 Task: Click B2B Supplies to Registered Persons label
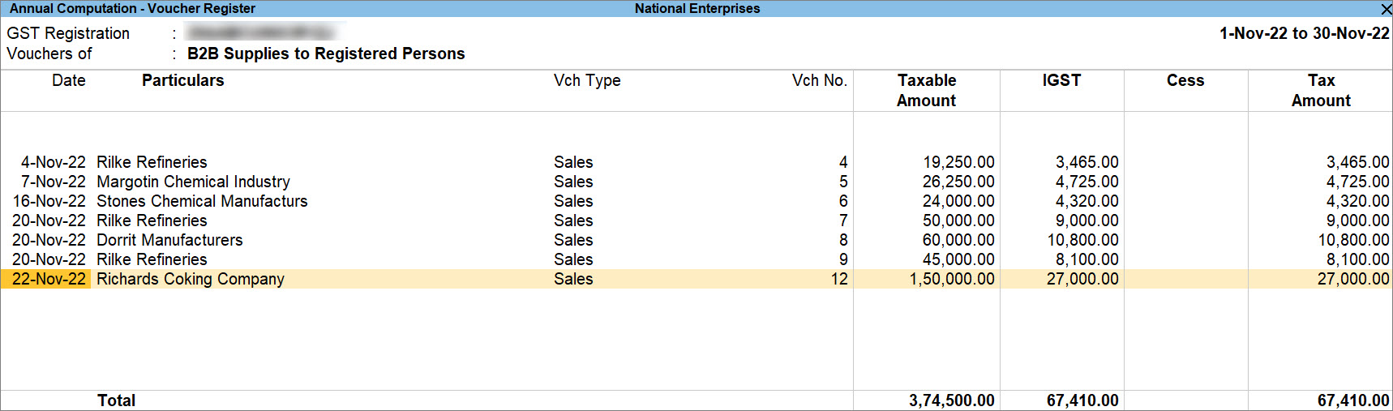(x=326, y=54)
